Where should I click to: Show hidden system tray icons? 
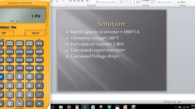click(176, 107)
